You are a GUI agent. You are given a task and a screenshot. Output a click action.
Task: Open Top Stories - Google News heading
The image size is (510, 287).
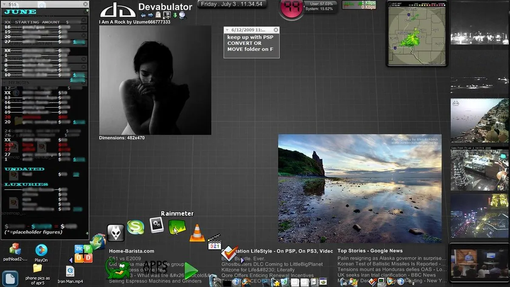(x=370, y=251)
